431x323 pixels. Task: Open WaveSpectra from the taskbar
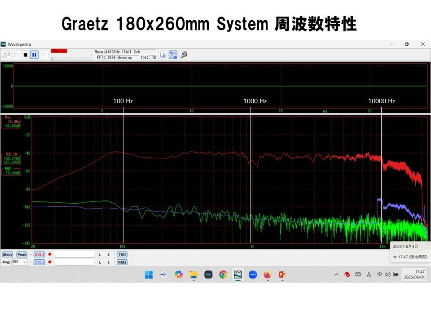(x=238, y=274)
